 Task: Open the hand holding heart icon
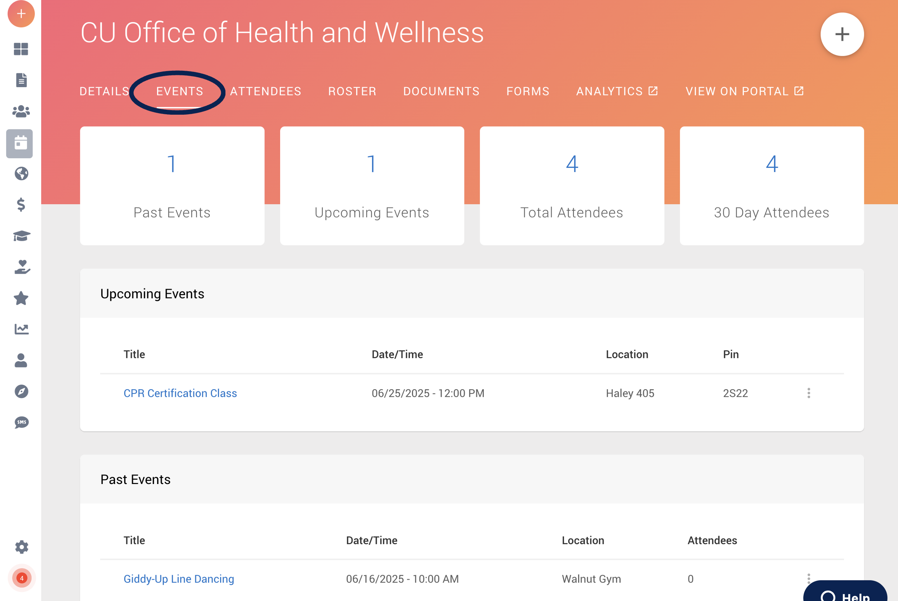(22, 267)
